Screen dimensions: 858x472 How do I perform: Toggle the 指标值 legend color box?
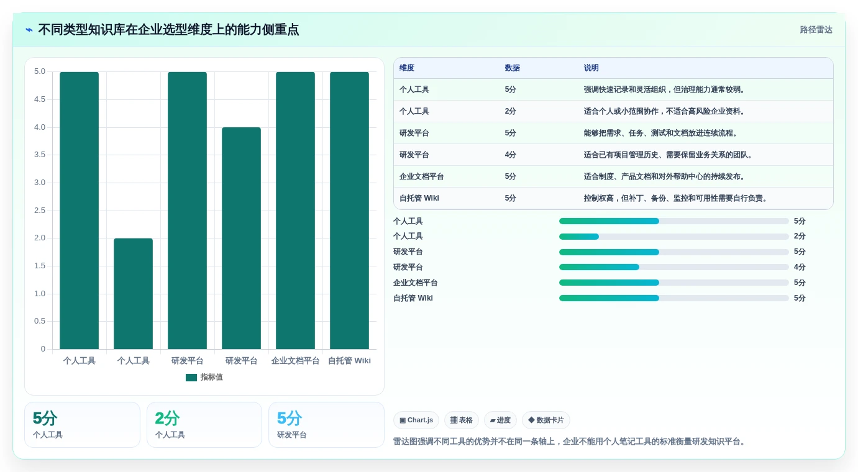191,377
